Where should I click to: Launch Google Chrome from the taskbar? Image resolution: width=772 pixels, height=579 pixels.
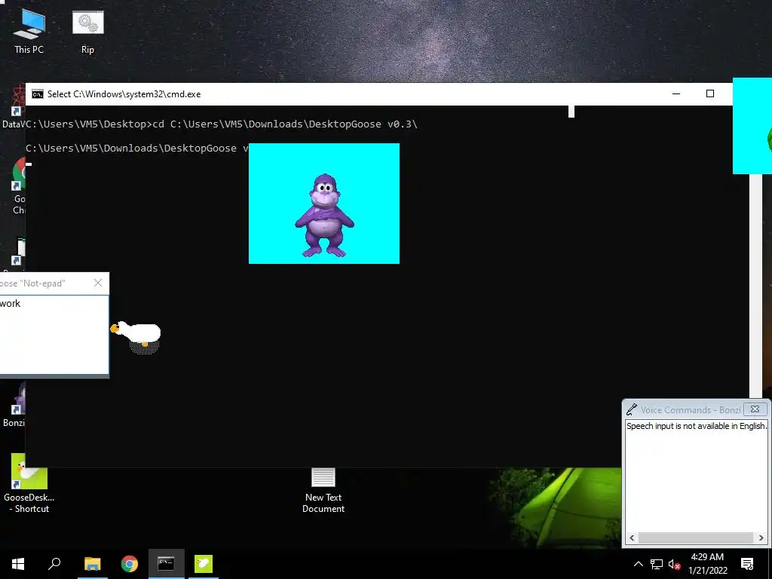[x=130, y=564]
